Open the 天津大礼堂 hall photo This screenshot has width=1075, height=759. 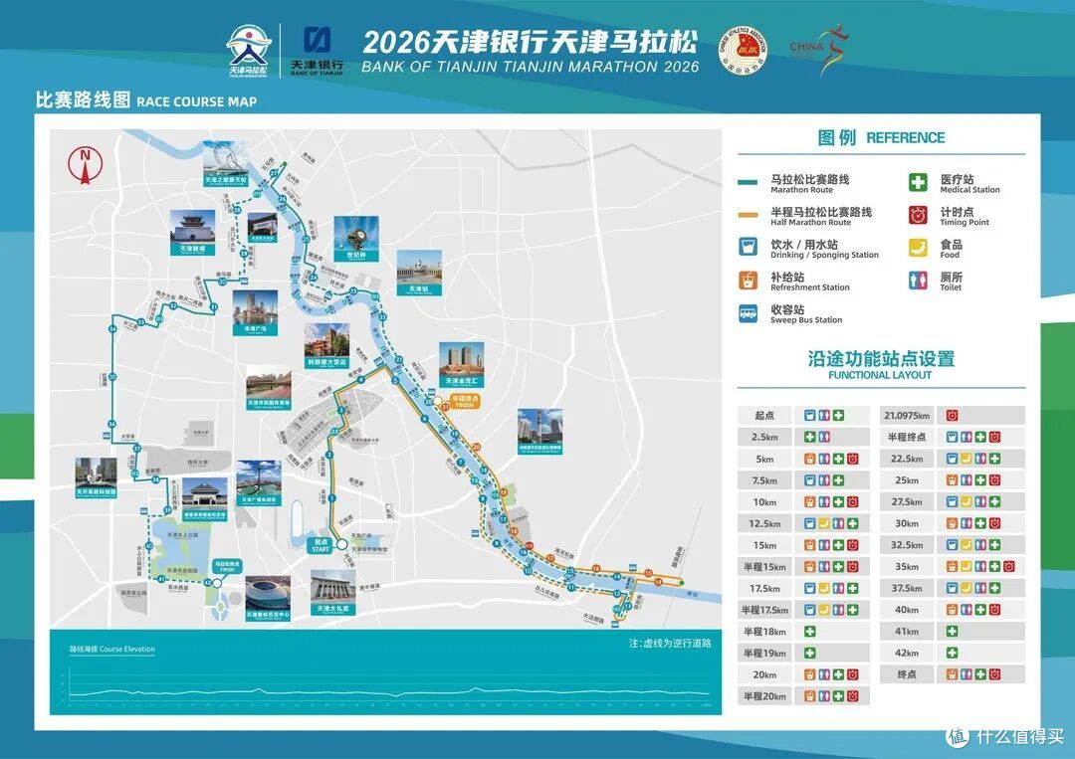click(x=333, y=593)
